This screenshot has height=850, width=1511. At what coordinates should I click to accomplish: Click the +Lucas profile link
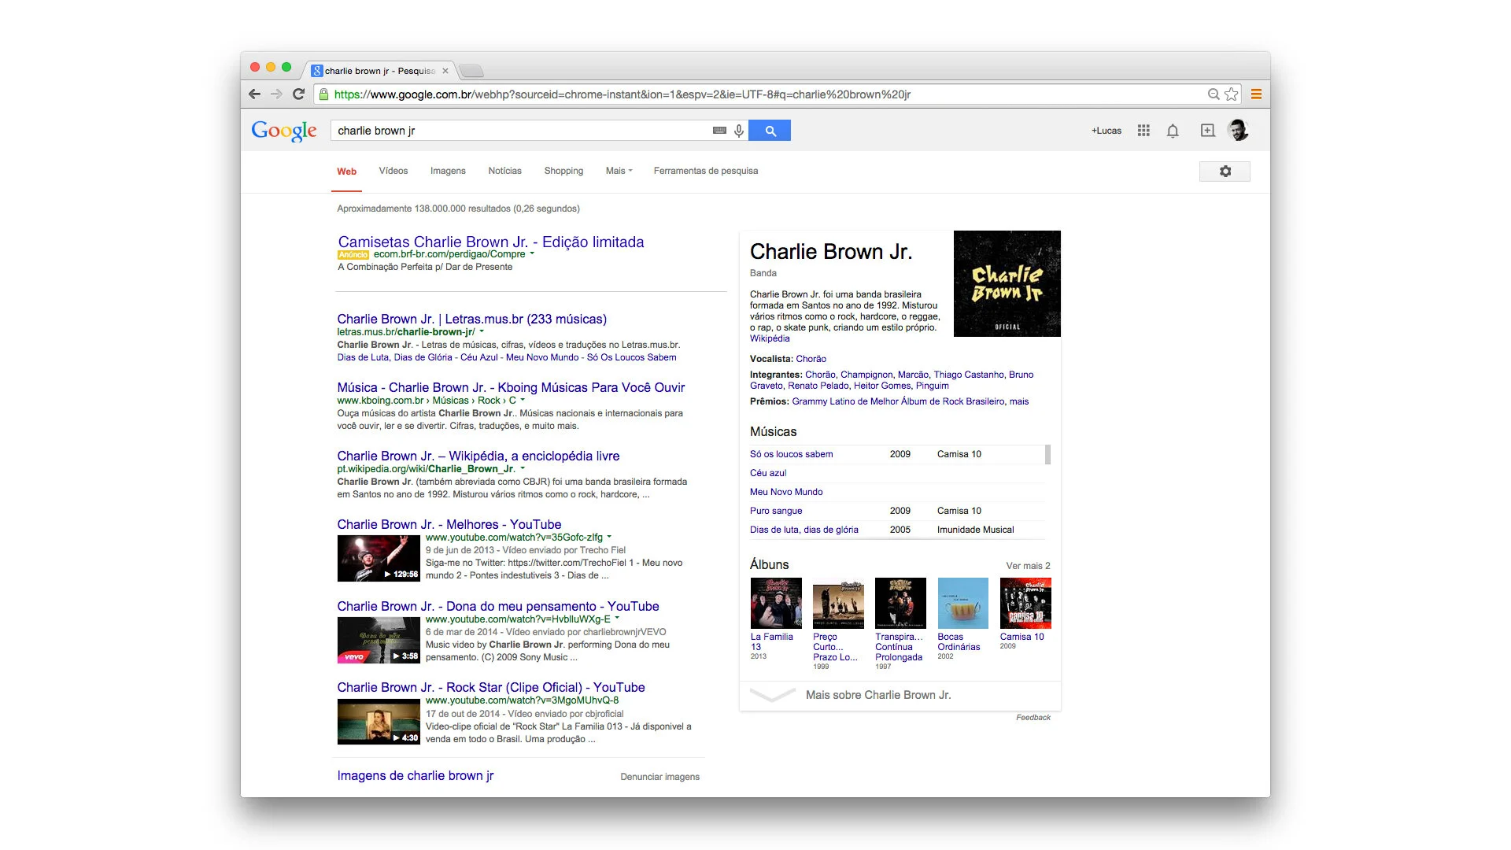1106,131
